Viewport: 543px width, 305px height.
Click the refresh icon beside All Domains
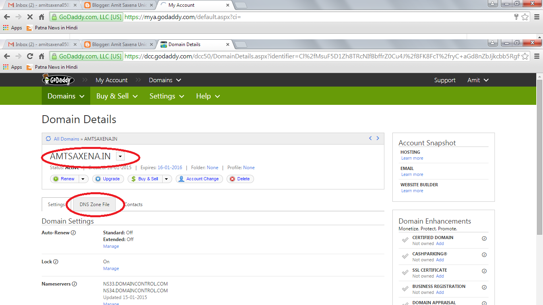(48, 139)
